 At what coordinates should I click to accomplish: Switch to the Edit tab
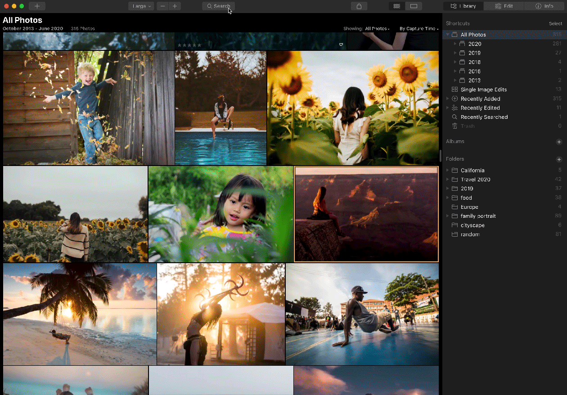(x=504, y=6)
